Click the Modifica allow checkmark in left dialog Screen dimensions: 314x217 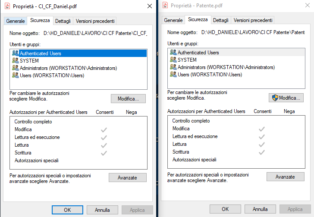[x=104, y=130]
